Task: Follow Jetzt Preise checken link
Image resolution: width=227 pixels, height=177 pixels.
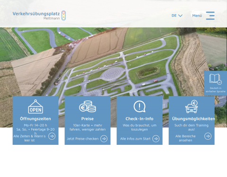Action: point(83,139)
